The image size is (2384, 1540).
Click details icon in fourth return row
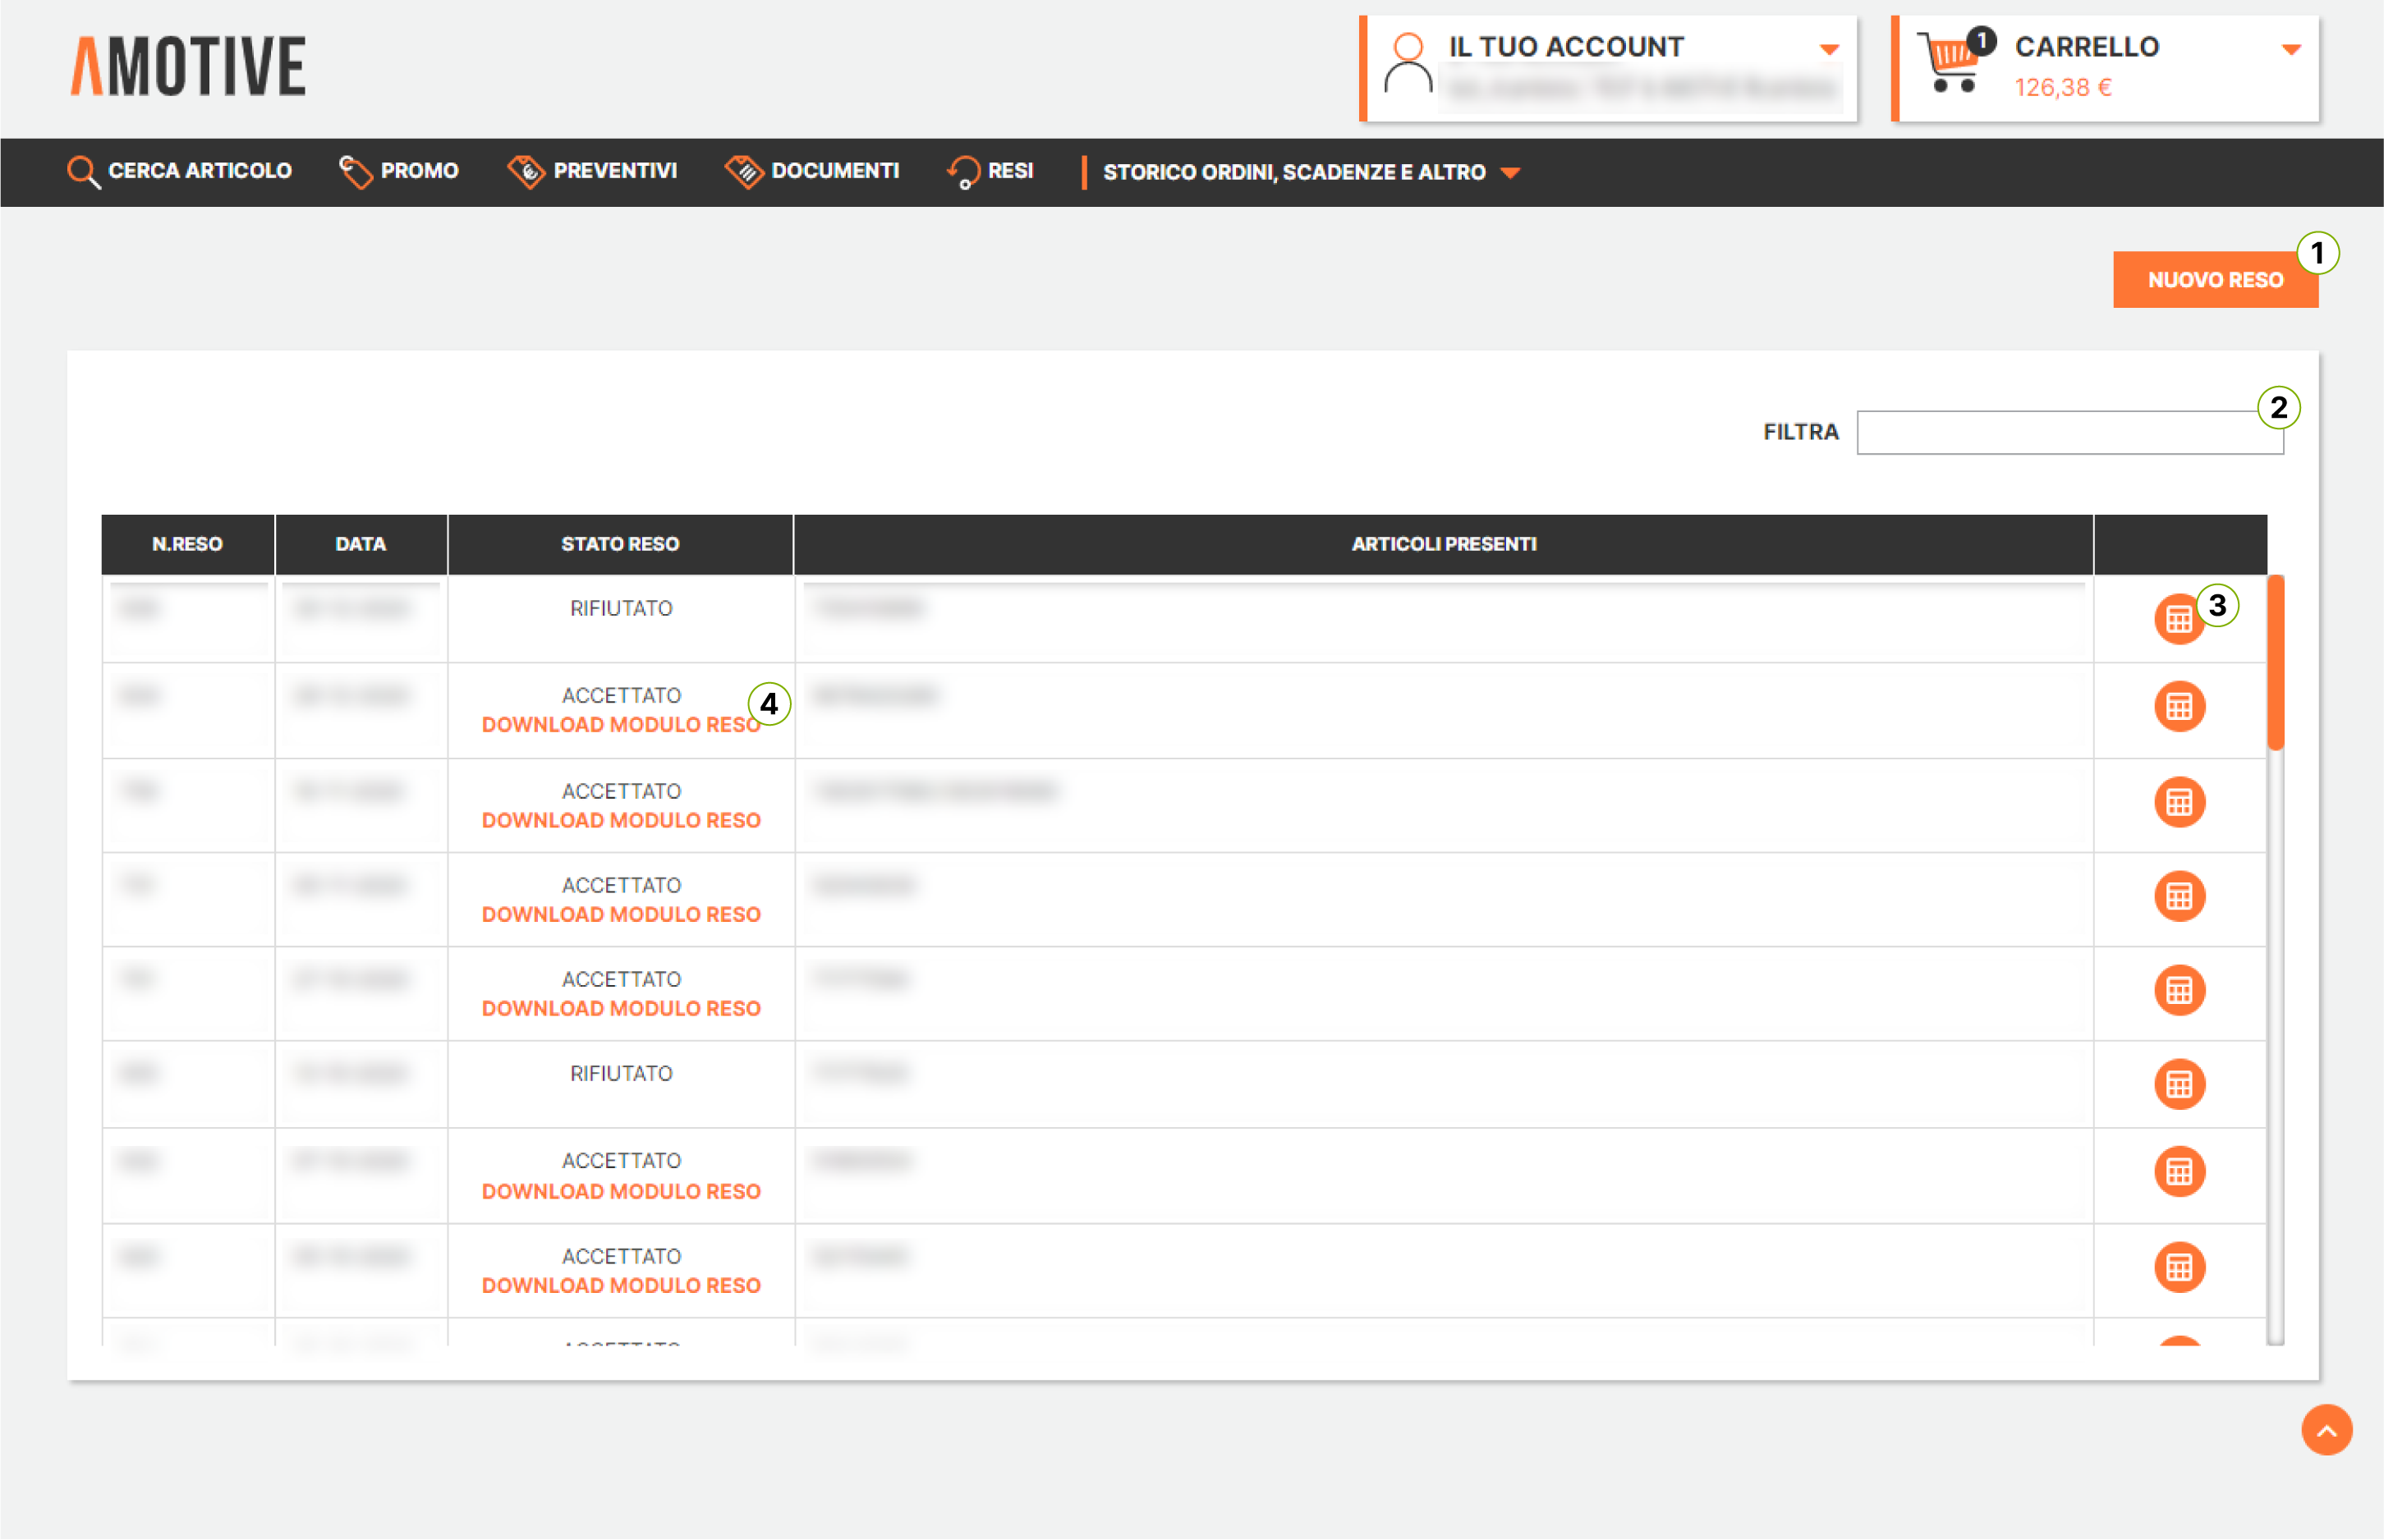(2178, 896)
